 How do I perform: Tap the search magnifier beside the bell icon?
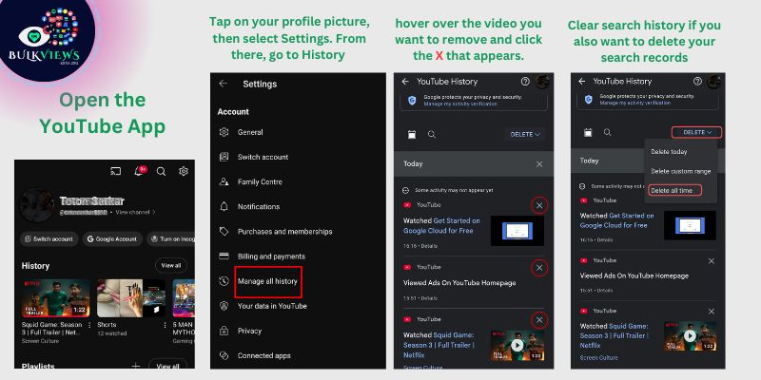(x=161, y=171)
